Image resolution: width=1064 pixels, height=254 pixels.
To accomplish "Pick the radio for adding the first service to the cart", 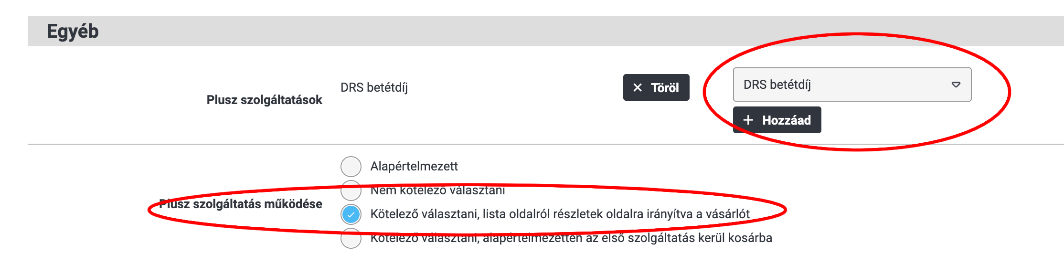I will click(x=351, y=238).
